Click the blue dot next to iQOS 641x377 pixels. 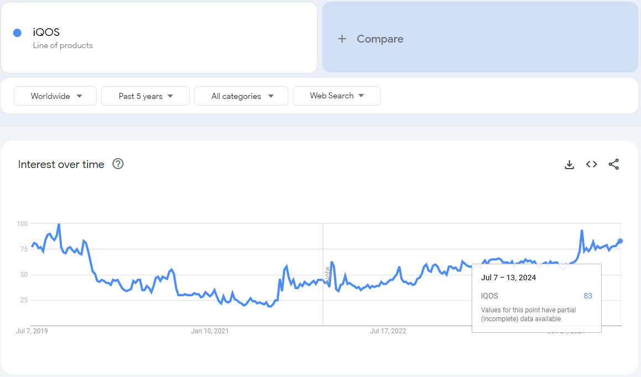tap(17, 33)
